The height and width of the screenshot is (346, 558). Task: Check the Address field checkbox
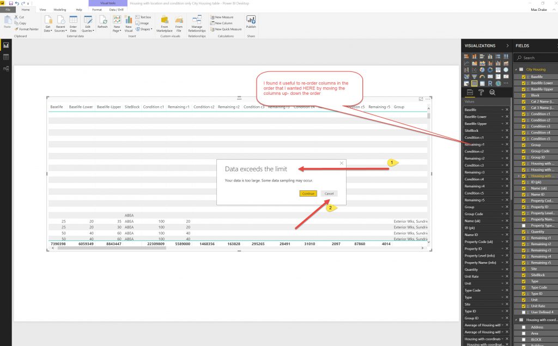tap(524, 327)
